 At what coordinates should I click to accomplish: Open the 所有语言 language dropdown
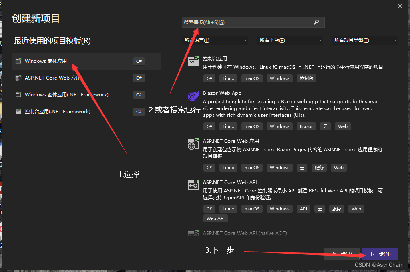point(215,40)
